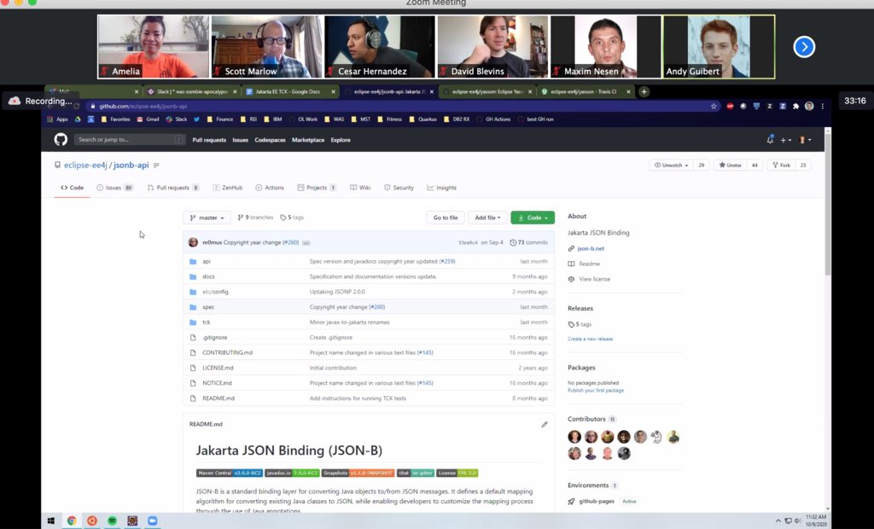Open Marketplace in GitHub header

(307, 140)
